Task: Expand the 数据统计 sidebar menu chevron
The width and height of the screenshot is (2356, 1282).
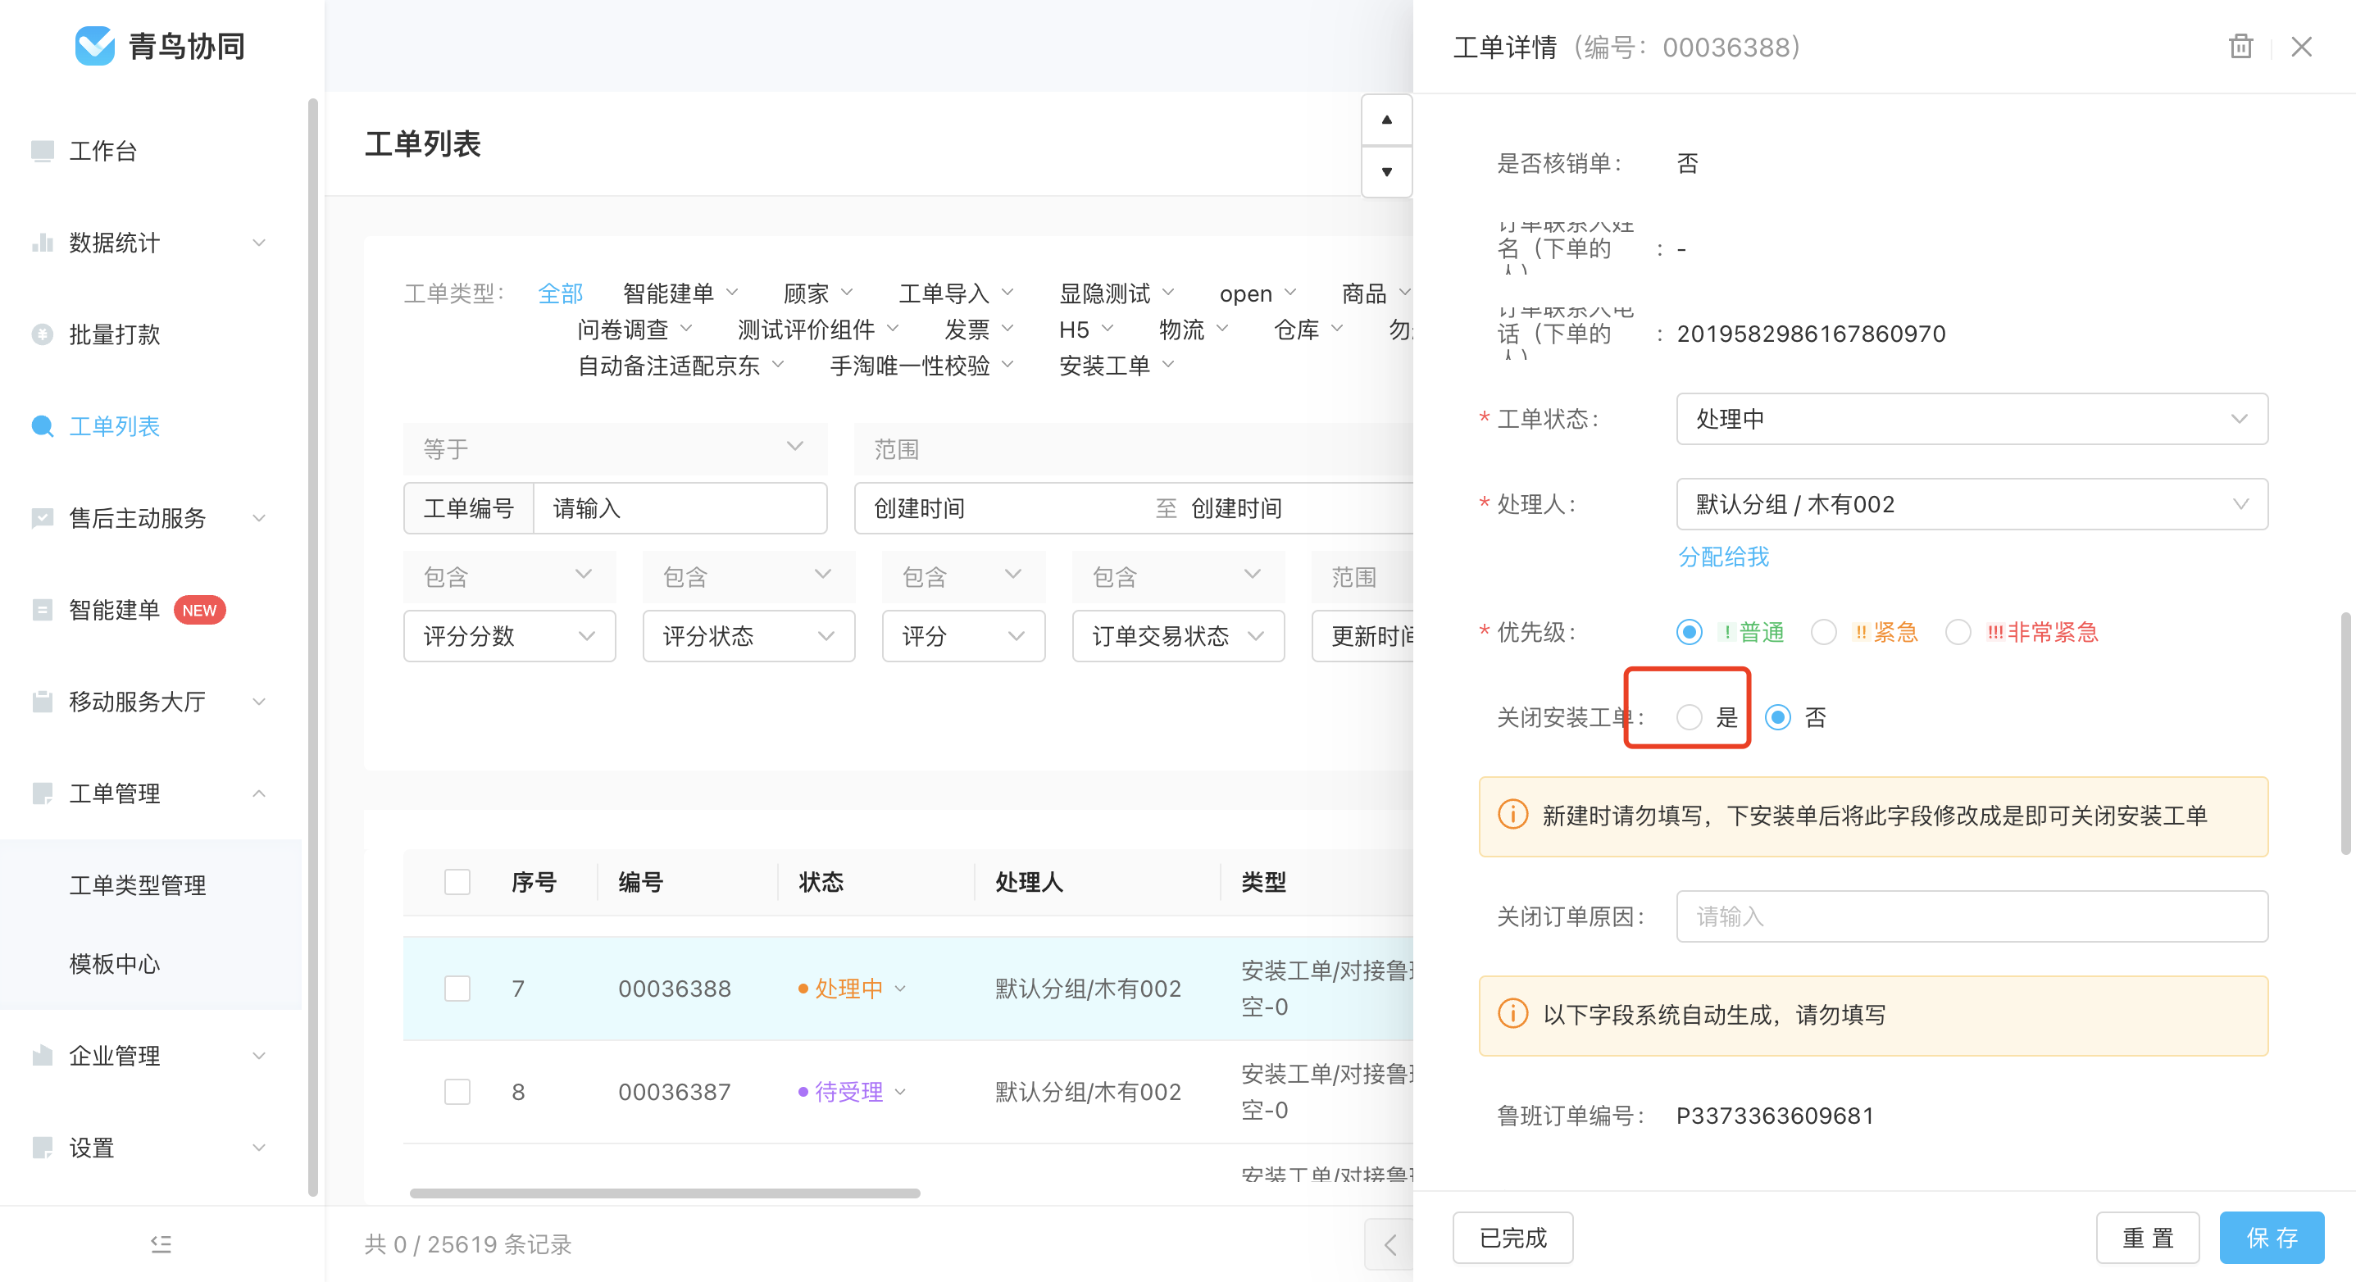Action: [260, 243]
